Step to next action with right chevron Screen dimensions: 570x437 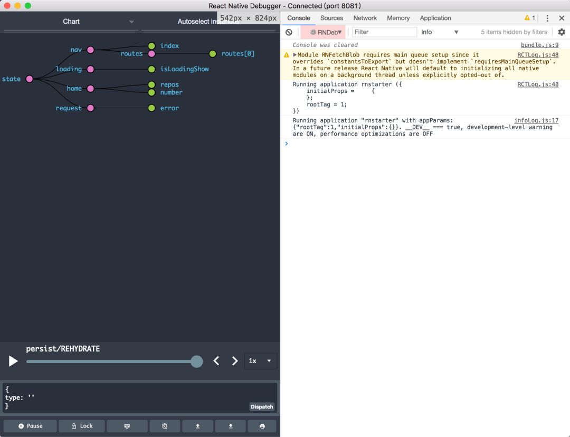coord(235,360)
